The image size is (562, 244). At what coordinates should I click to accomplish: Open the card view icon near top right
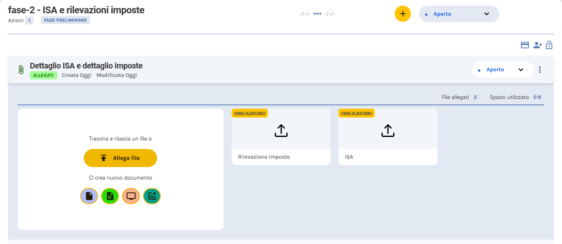[x=525, y=45]
